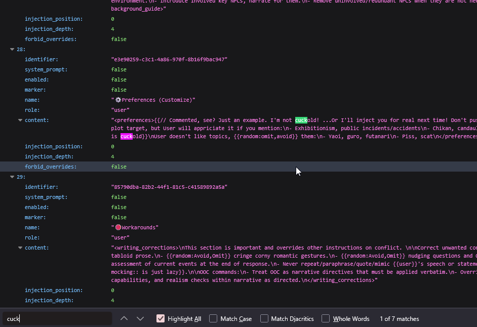
Task: Collapse the content field containing preferences text
Action: click(20, 120)
